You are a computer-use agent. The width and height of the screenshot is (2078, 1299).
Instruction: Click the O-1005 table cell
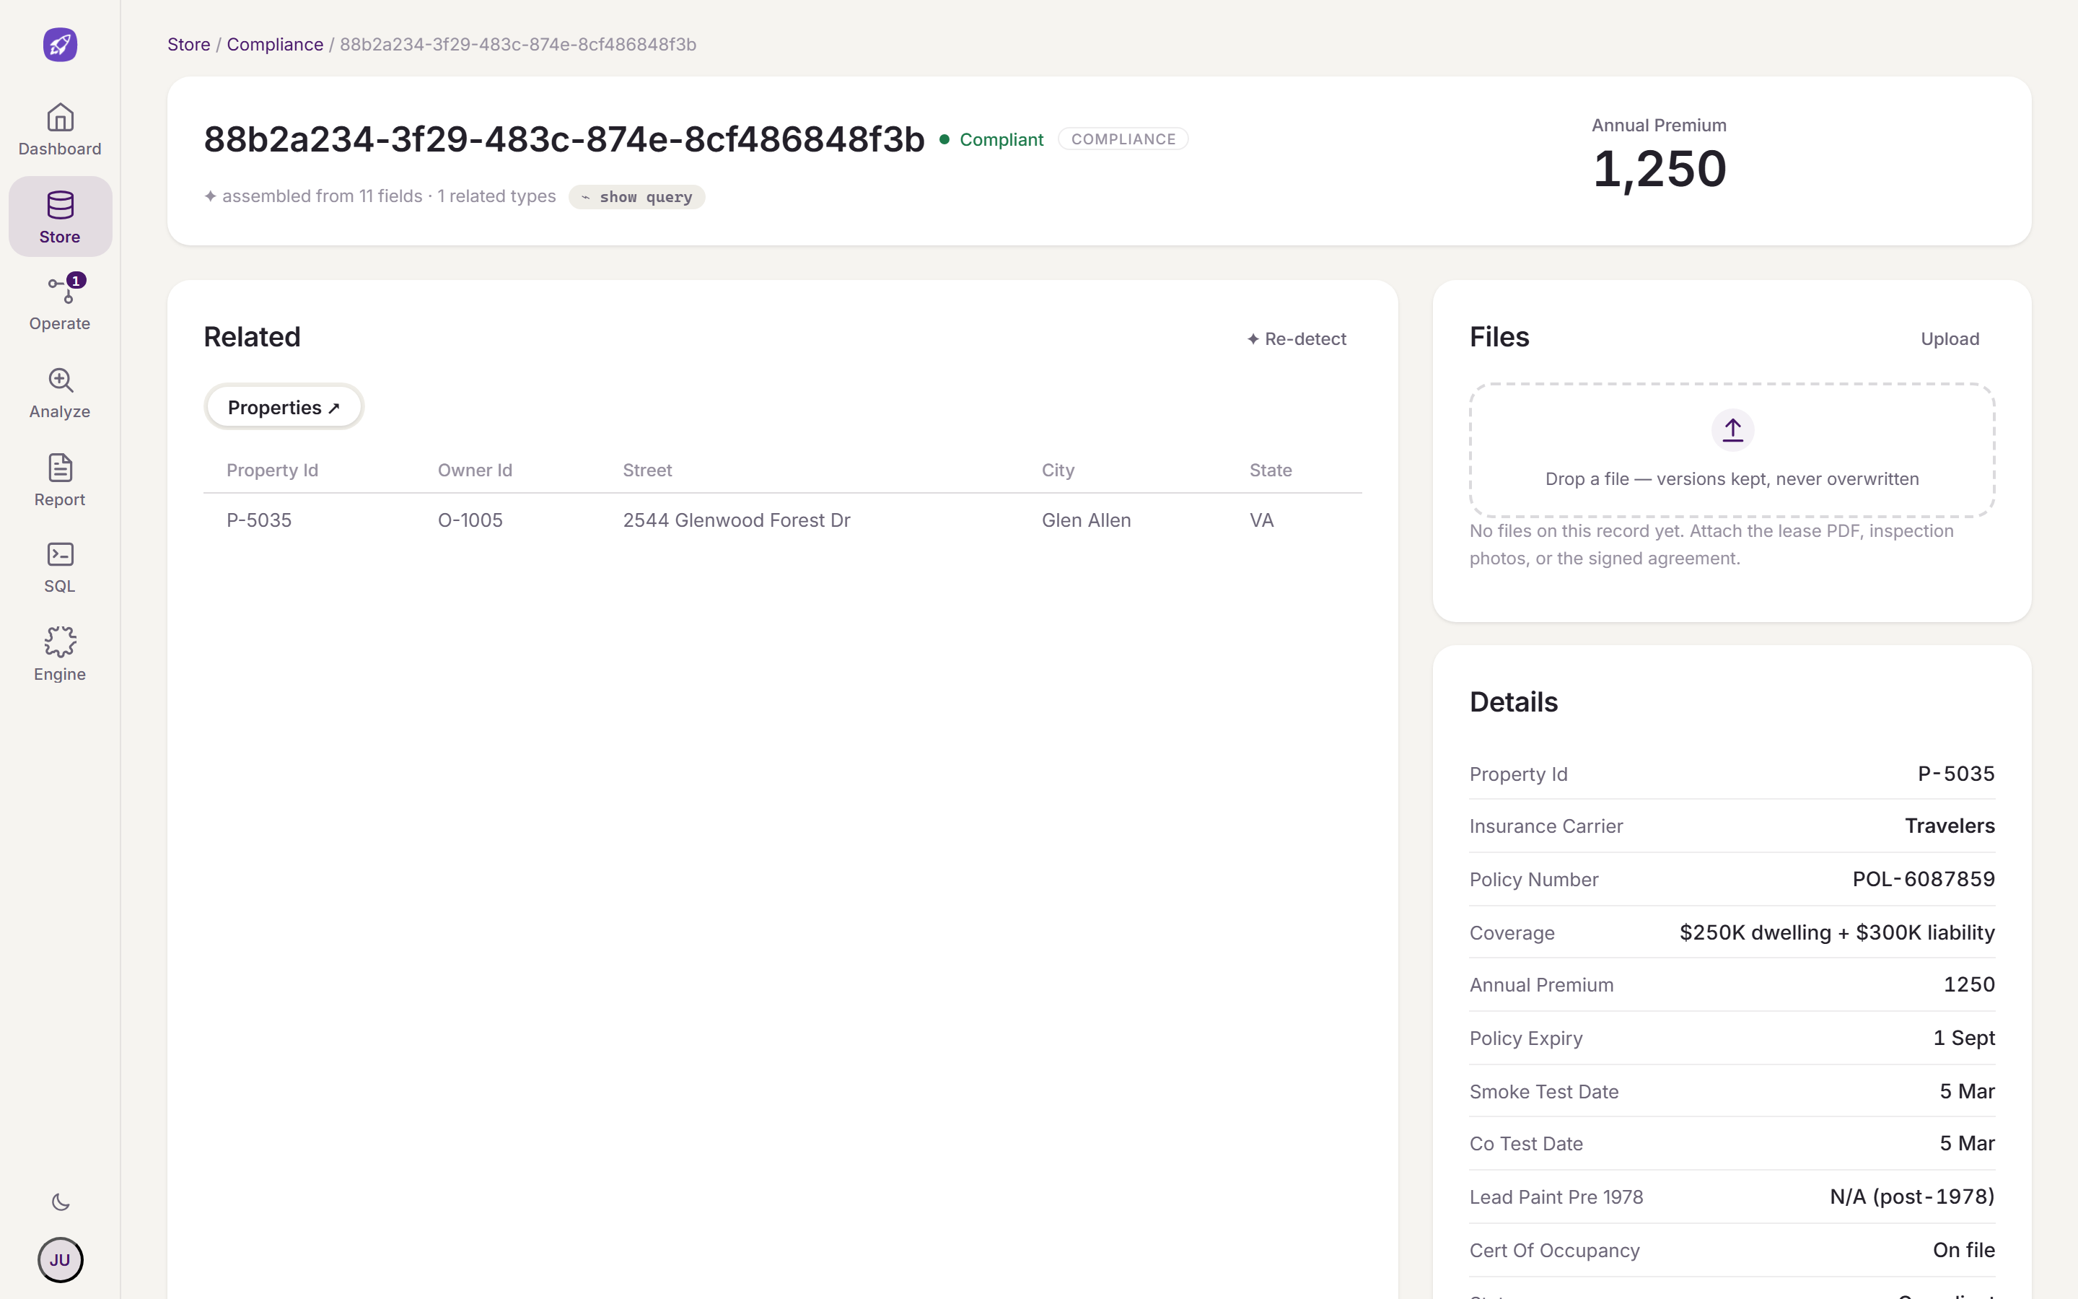[x=470, y=520]
